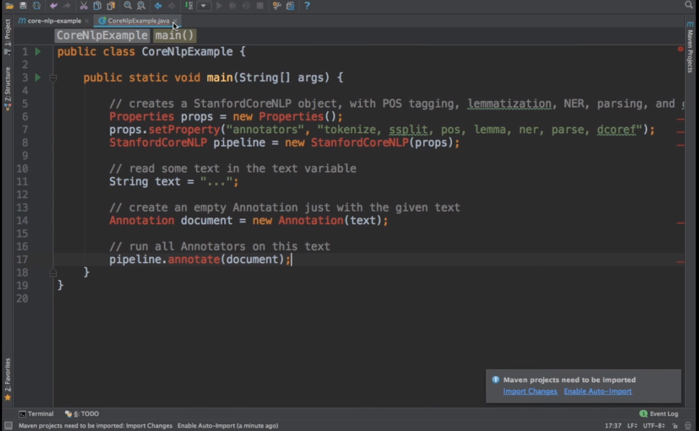Click the setProperty call on line 7
699x431 pixels.
[184, 130]
